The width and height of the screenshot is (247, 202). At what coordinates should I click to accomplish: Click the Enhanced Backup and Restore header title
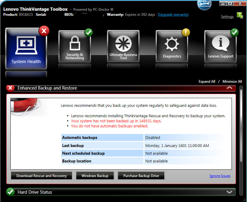click(x=47, y=88)
